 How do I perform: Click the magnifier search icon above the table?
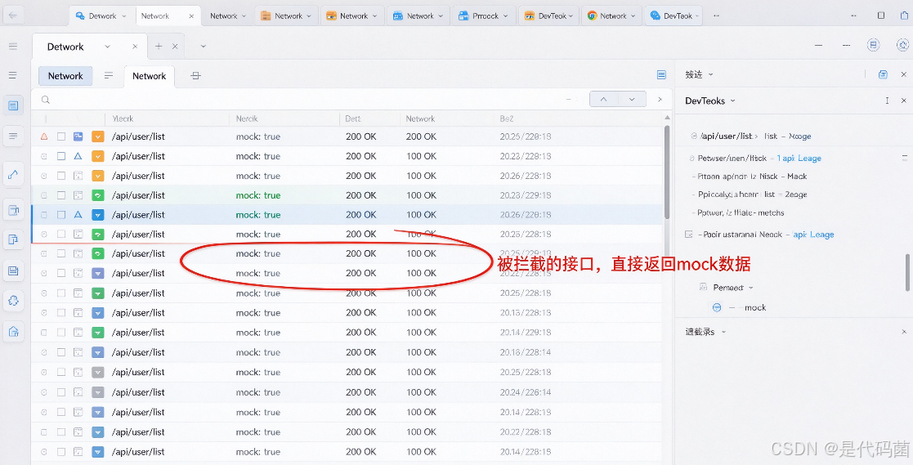(46, 100)
